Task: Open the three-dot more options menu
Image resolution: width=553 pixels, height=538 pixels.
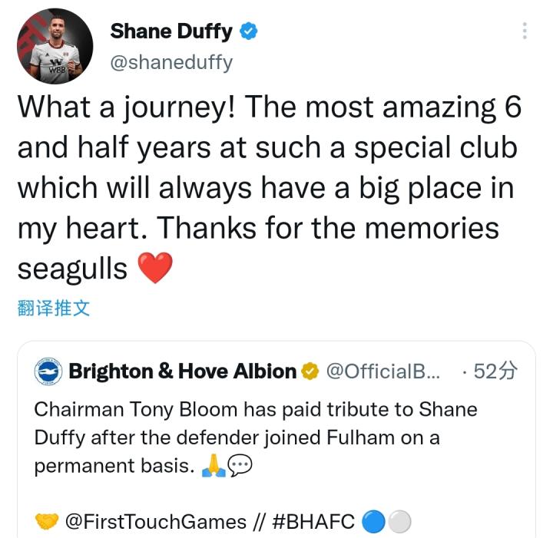Action: (x=525, y=31)
